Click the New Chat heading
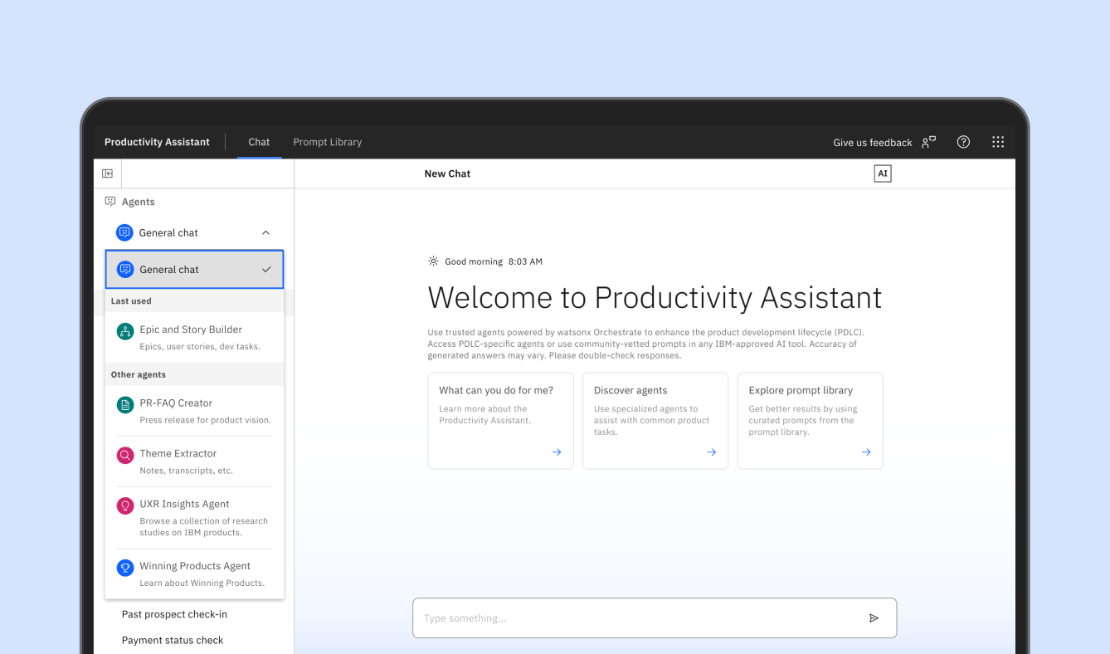 (447, 173)
